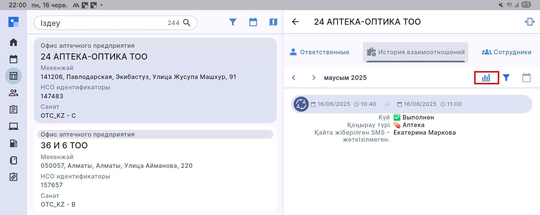Go to previous month before маусым 2025
540x215 pixels.
tap(294, 78)
